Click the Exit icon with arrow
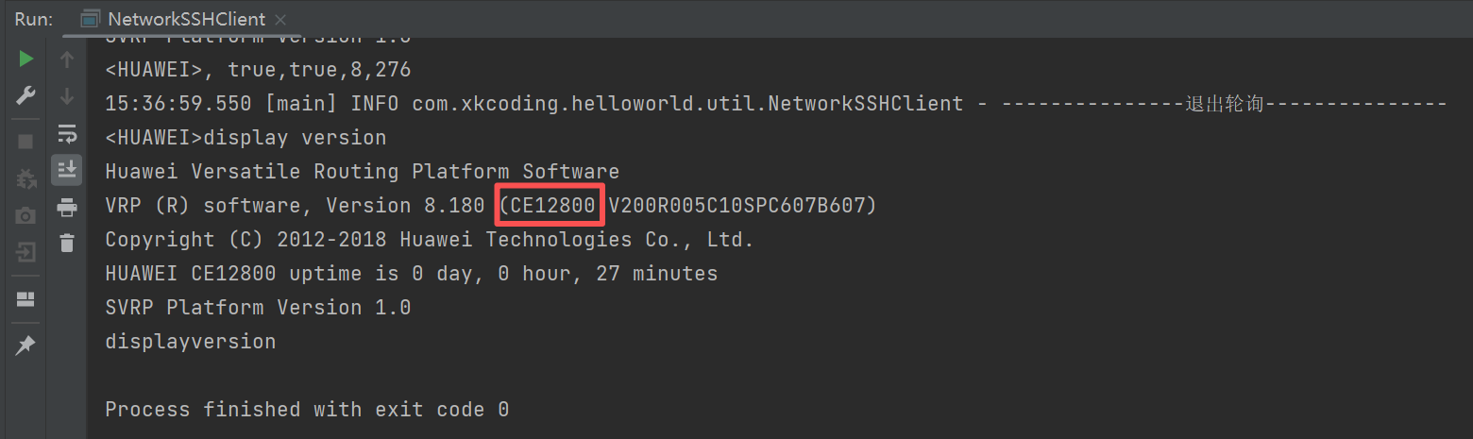The width and height of the screenshot is (1473, 439). 26,252
